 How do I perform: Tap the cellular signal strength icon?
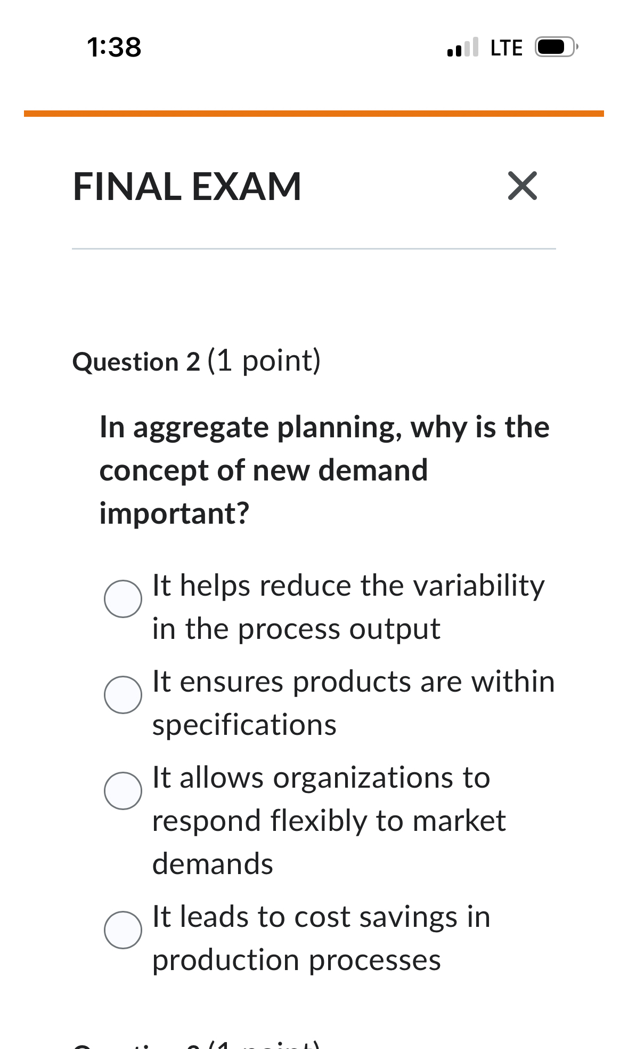462,47
